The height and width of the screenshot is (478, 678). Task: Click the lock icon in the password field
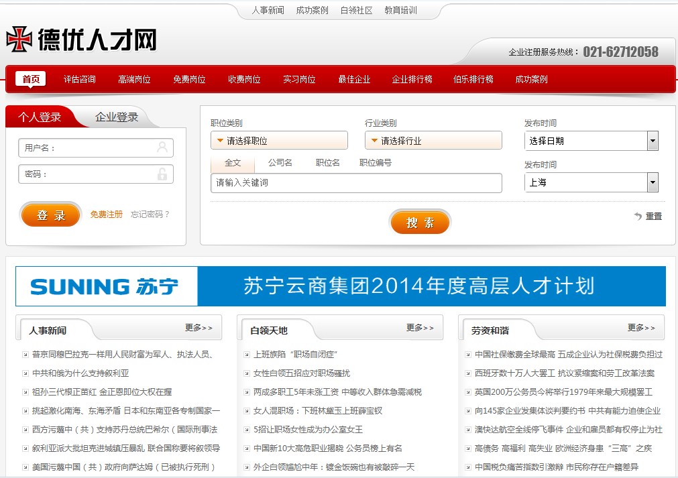(162, 174)
